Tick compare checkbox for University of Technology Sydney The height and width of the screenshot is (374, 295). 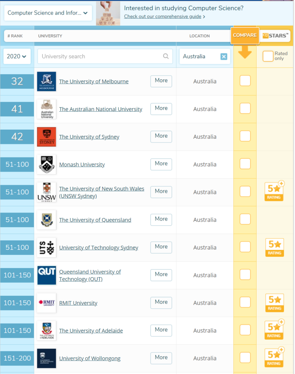click(245, 247)
